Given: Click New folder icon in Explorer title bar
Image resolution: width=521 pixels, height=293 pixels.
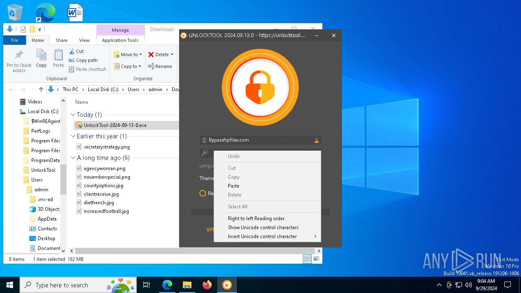Looking at the screenshot, I should coord(32,29).
